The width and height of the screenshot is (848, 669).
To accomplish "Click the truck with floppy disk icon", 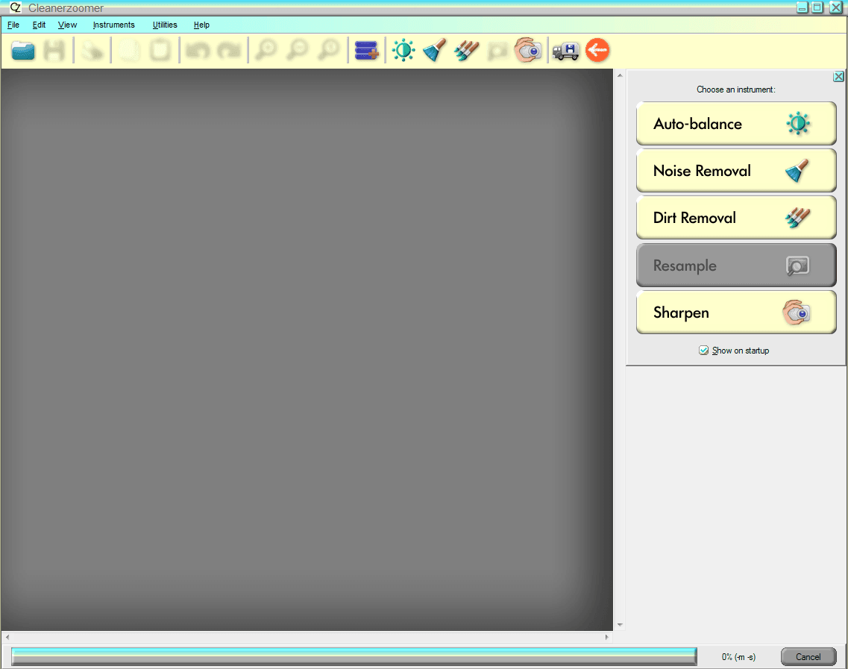I will [x=566, y=51].
